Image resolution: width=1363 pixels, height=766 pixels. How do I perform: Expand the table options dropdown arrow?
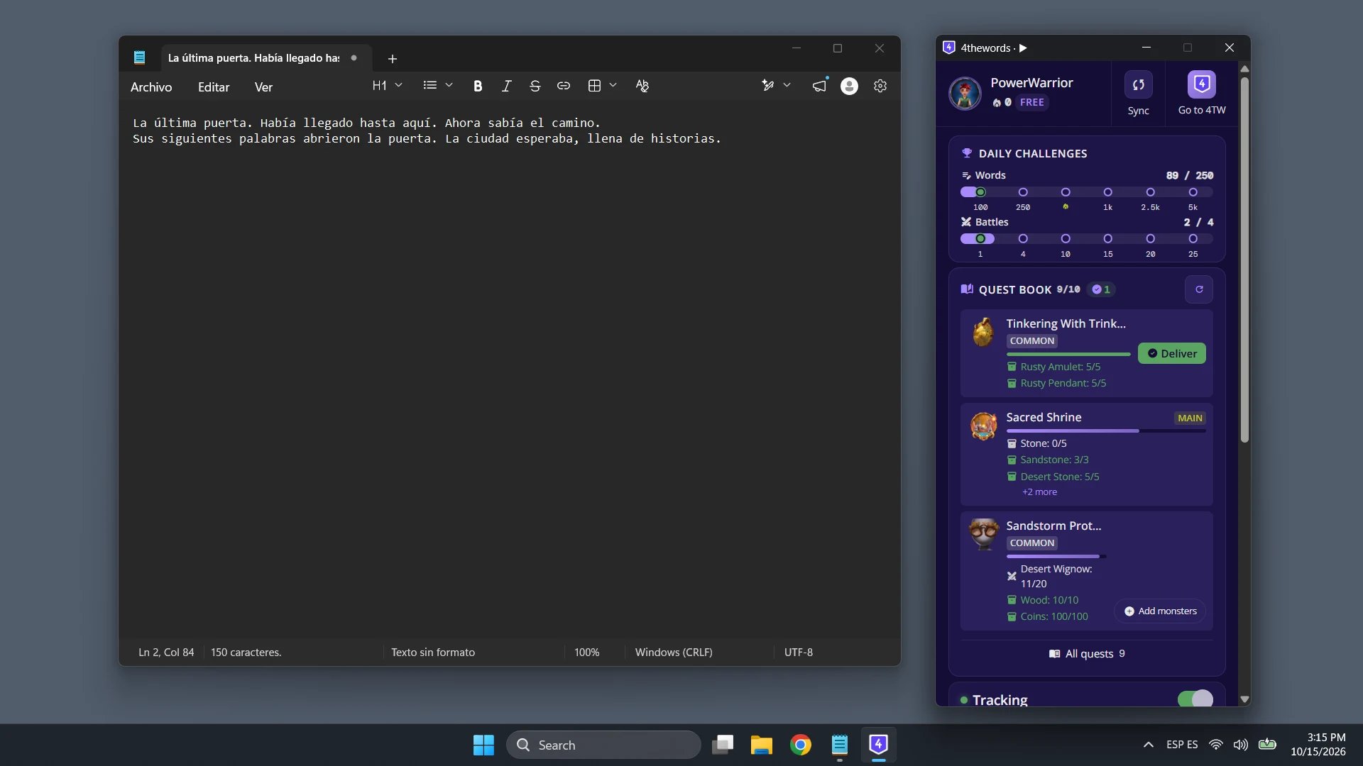(613, 85)
